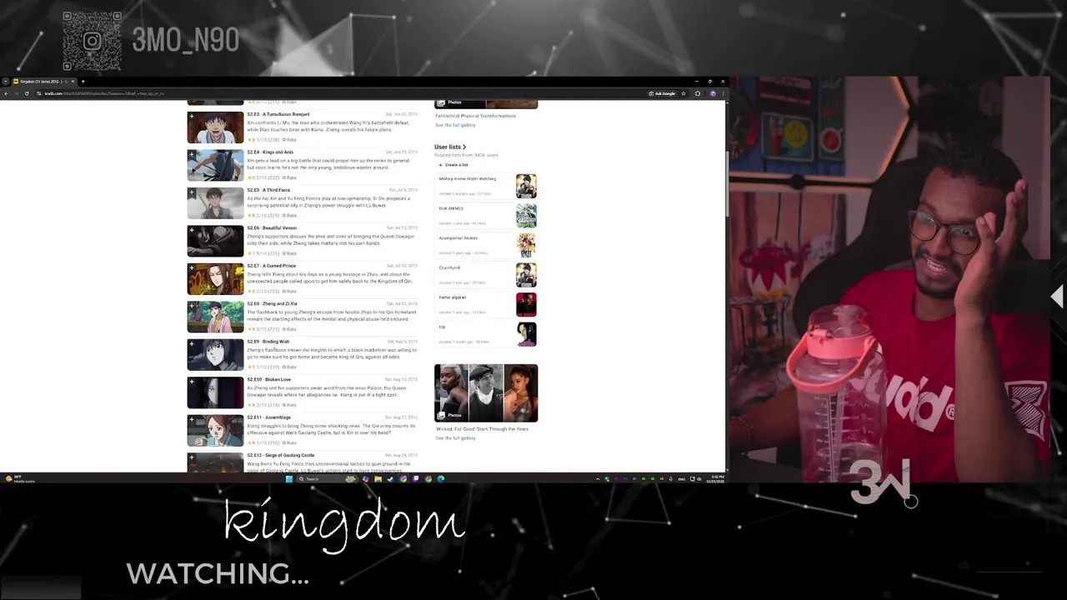This screenshot has width=1067, height=600.
Task: Open the DUB ANIMES user list
Action: point(451,208)
